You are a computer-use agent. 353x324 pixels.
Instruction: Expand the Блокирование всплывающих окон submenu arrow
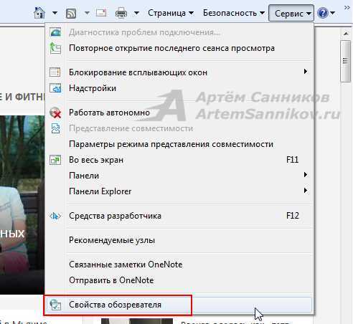pos(305,72)
